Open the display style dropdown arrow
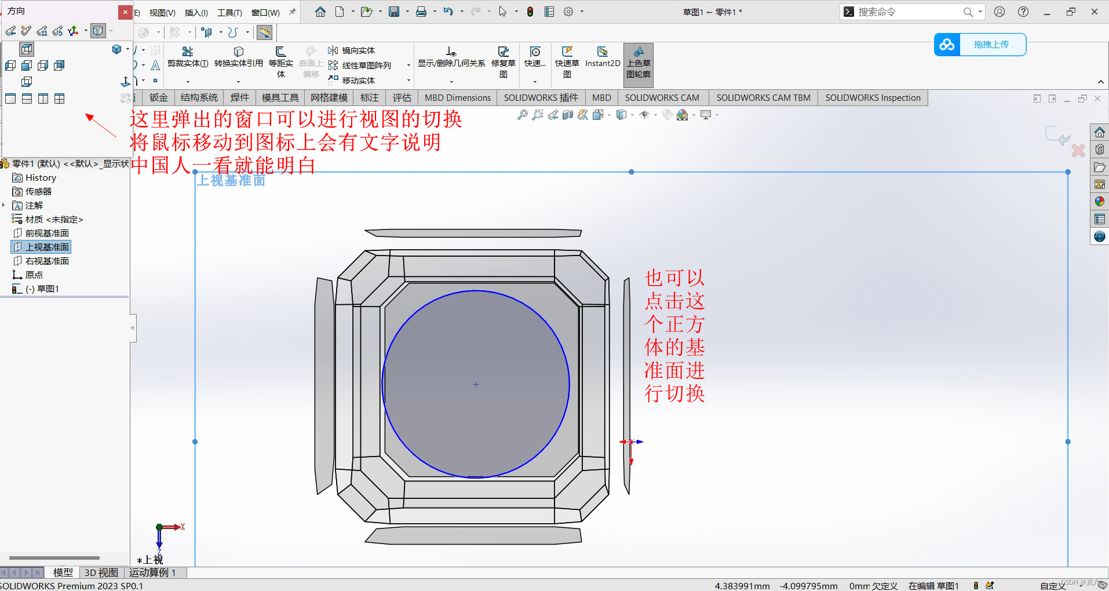 click(632, 115)
